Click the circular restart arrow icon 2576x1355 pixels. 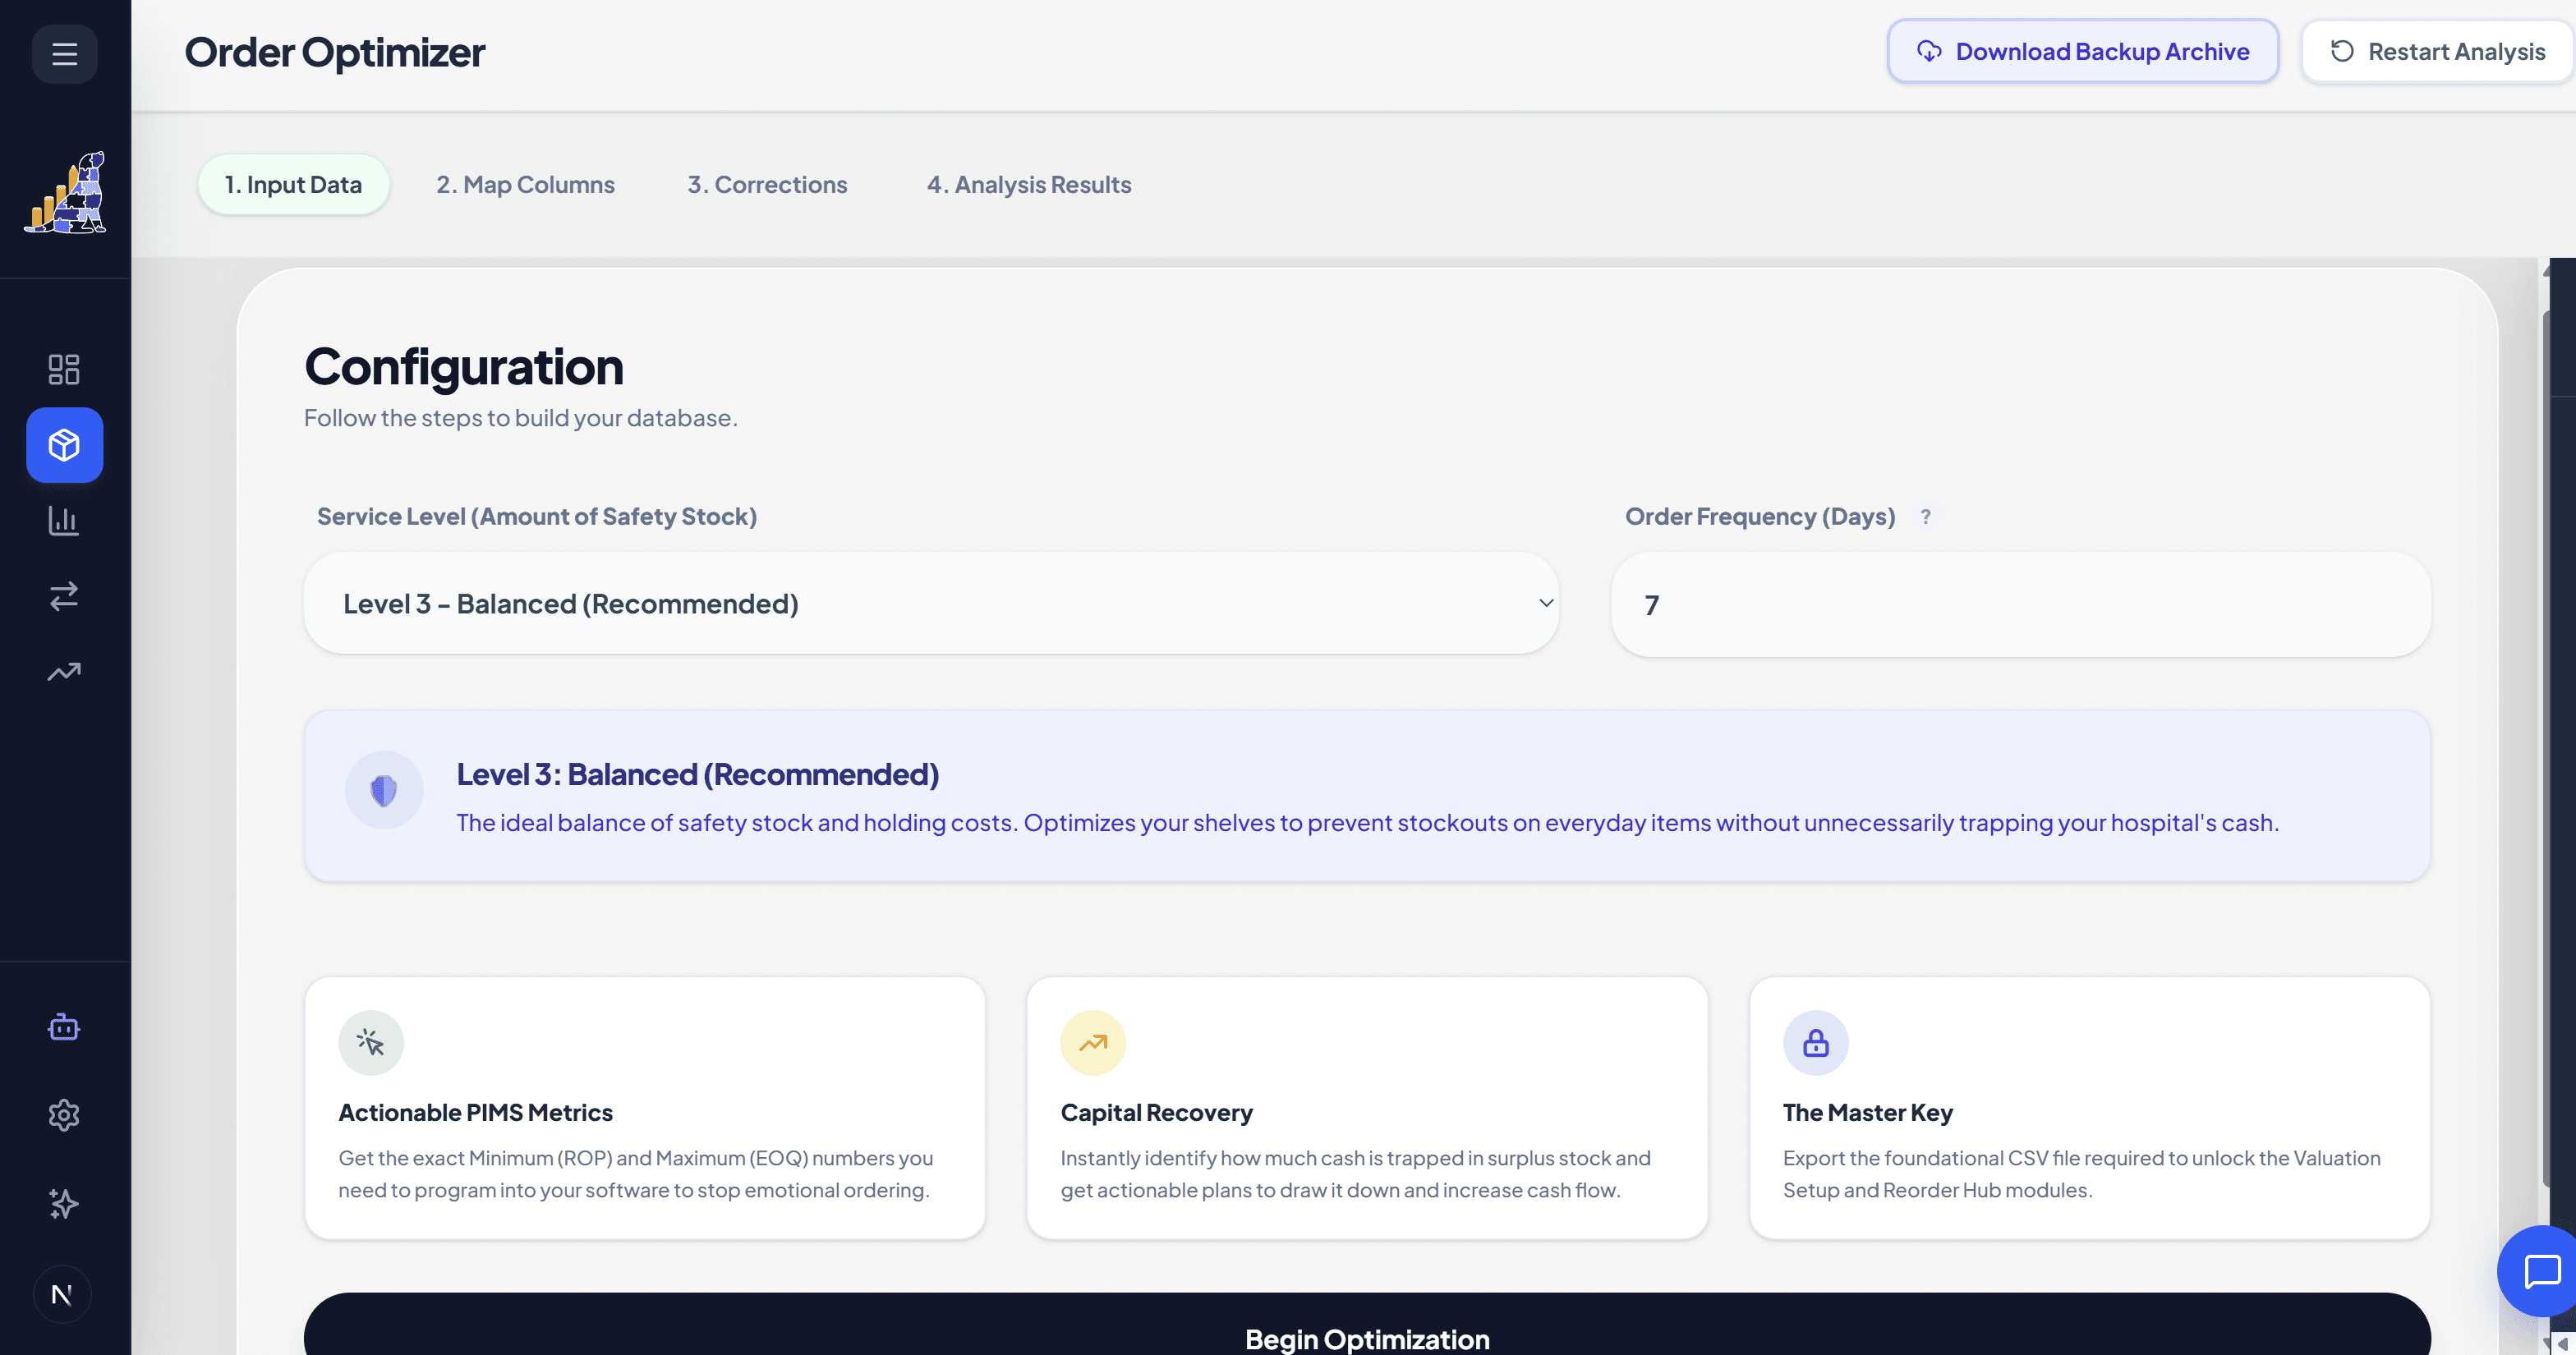click(2342, 51)
